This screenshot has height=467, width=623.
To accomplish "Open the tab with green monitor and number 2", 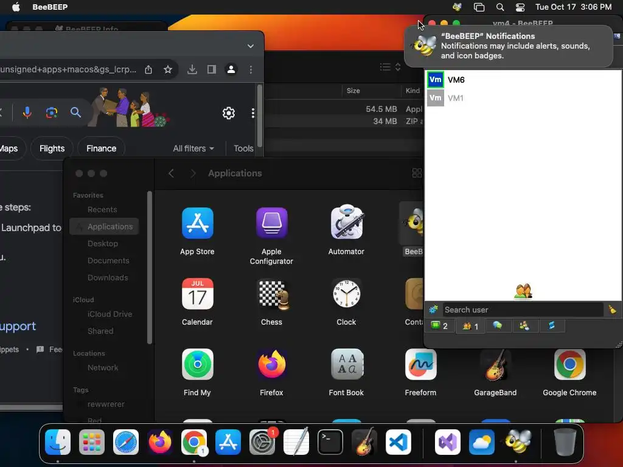I will [440, 326].
